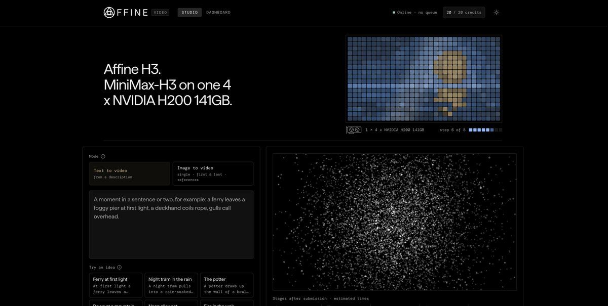
Task: Click the Affine logo in the header
Action: pos(126,12)
